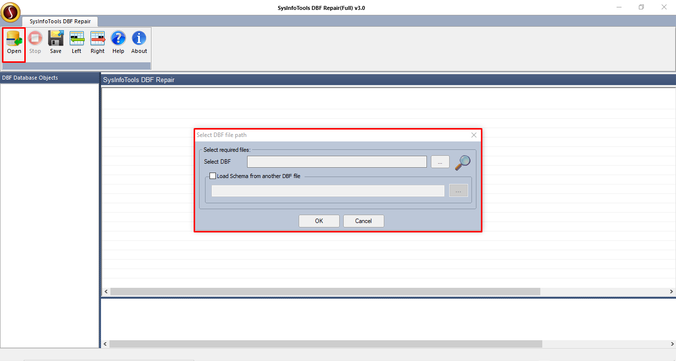
Task: Restore down the DBF Repair window
Action: pos(641,7)
